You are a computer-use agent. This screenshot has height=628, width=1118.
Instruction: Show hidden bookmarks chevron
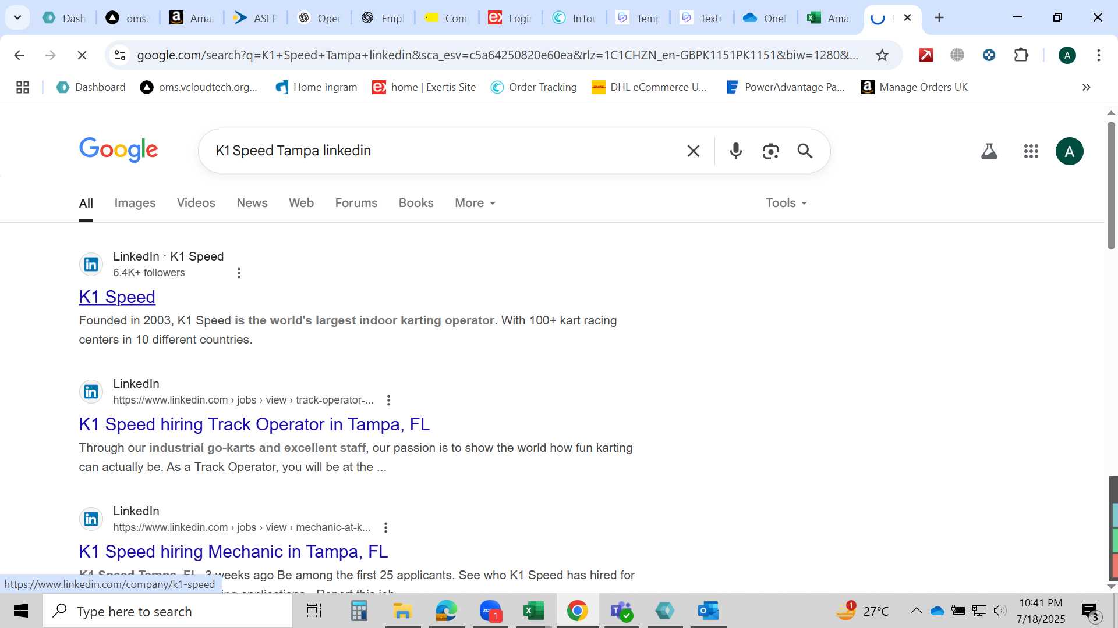1086,87
